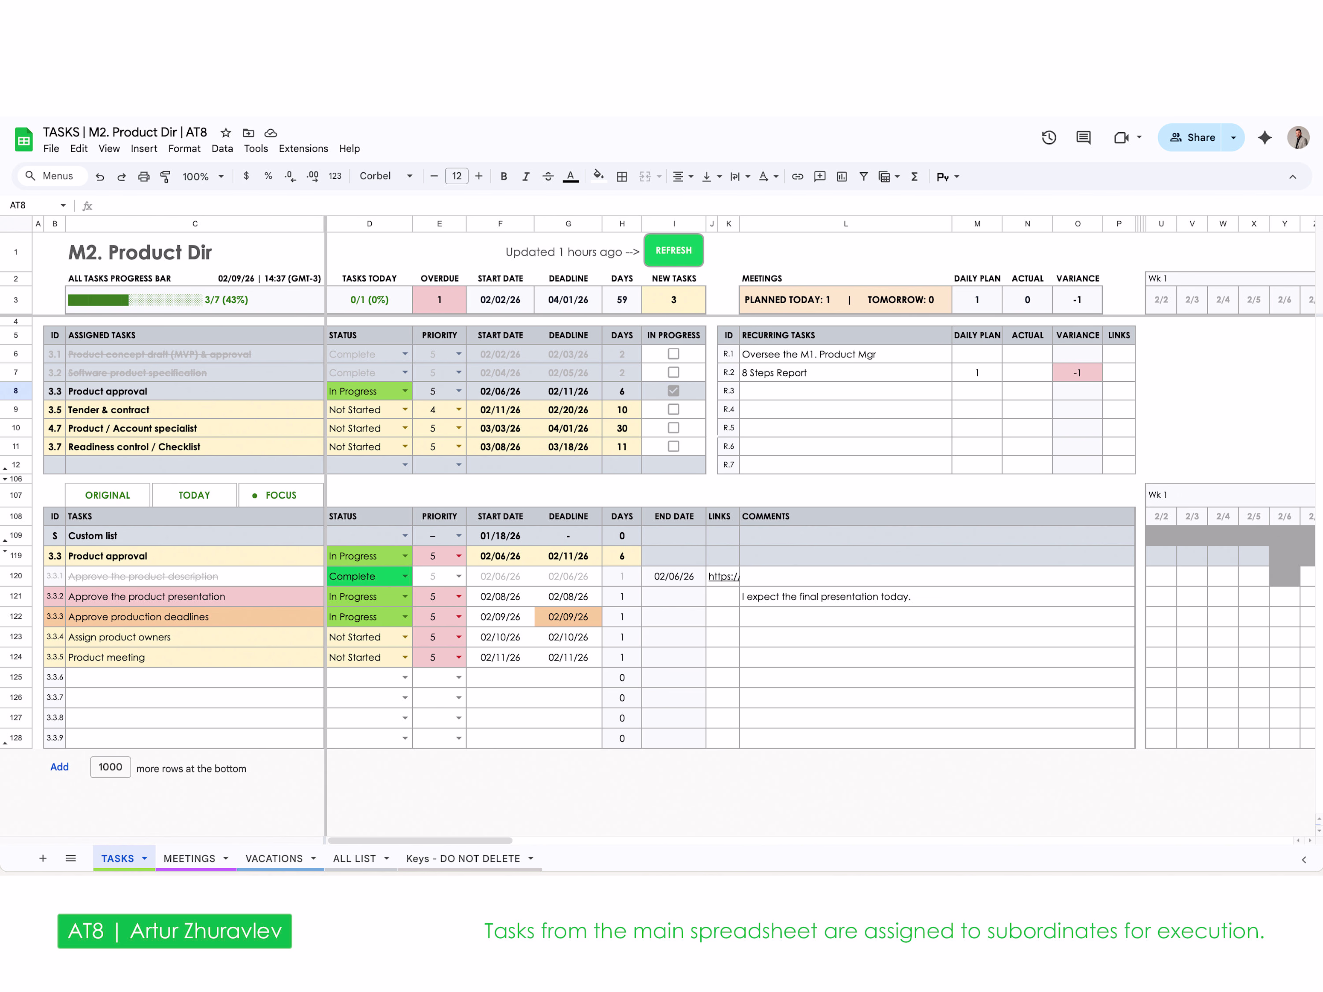1323x992 pixels.
Task: Open the Corbel font dropdown
Action: pyautogui.click(x=386, y=176)
